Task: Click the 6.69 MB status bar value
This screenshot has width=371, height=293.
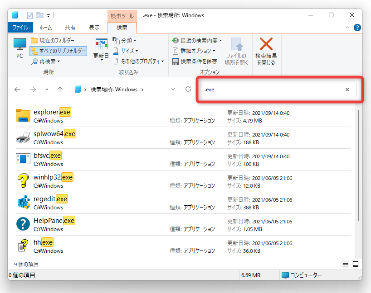Action: click(250, 275)
